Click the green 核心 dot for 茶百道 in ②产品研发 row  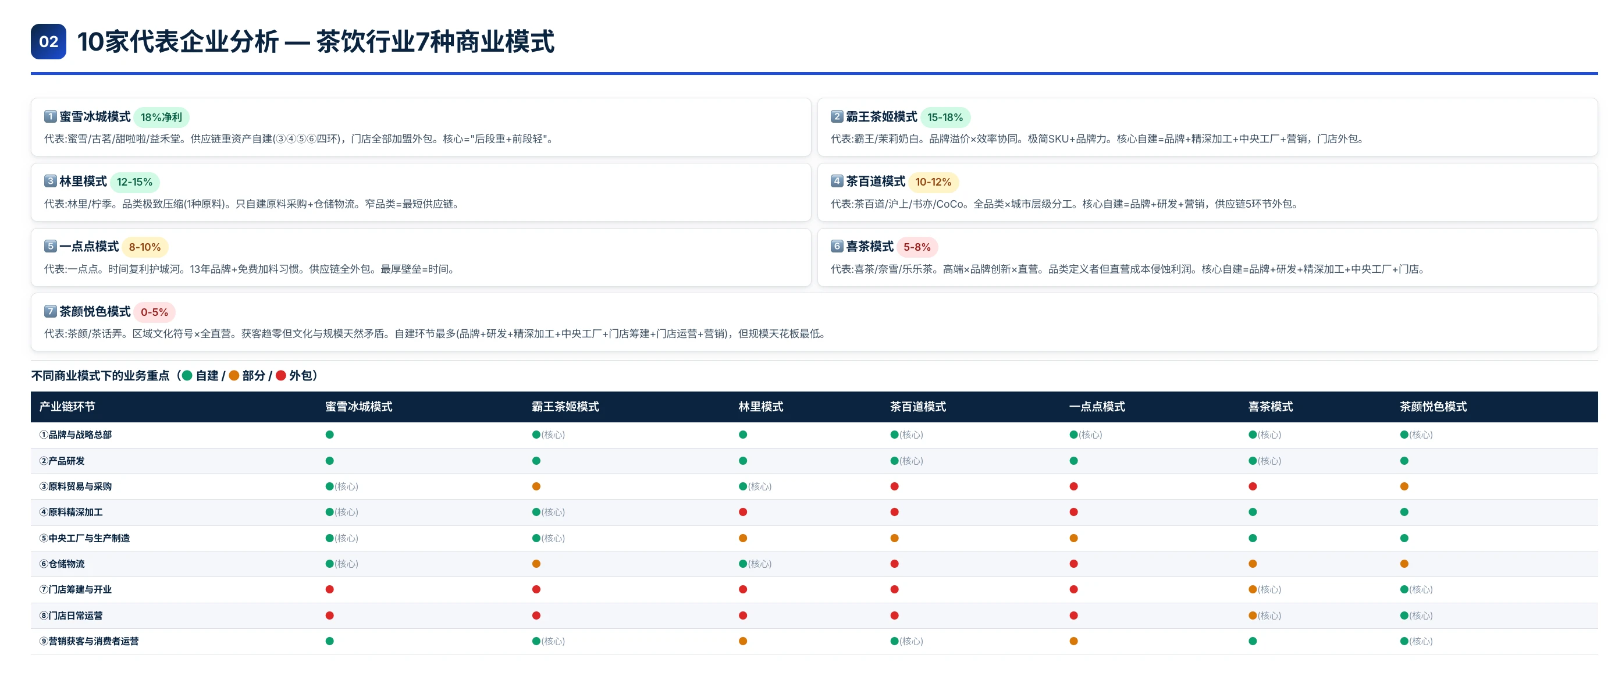tap(894, 461)
